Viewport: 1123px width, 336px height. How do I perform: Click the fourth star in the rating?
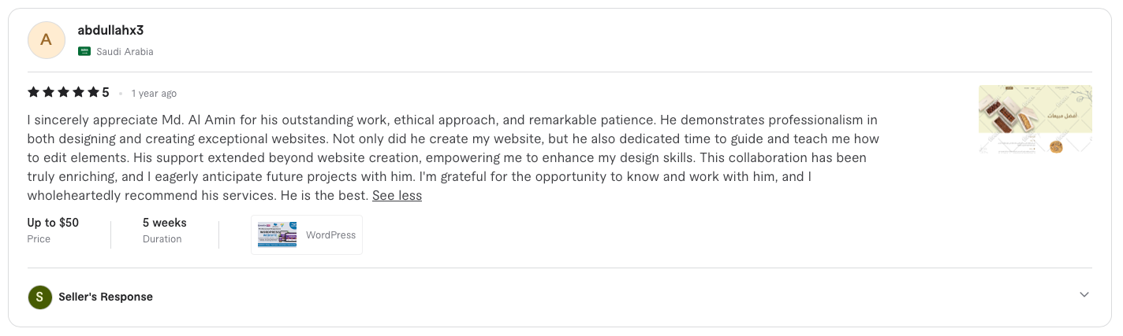point(78,93)
